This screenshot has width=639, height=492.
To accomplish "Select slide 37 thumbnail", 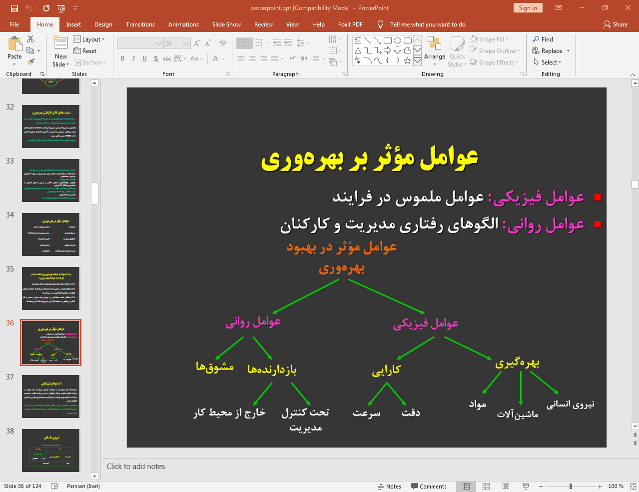I will (50, 396).
